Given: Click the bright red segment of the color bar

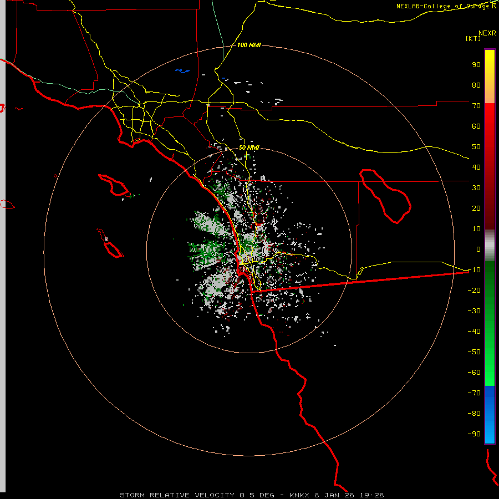Looking at the screenshot, I should 490,118.
